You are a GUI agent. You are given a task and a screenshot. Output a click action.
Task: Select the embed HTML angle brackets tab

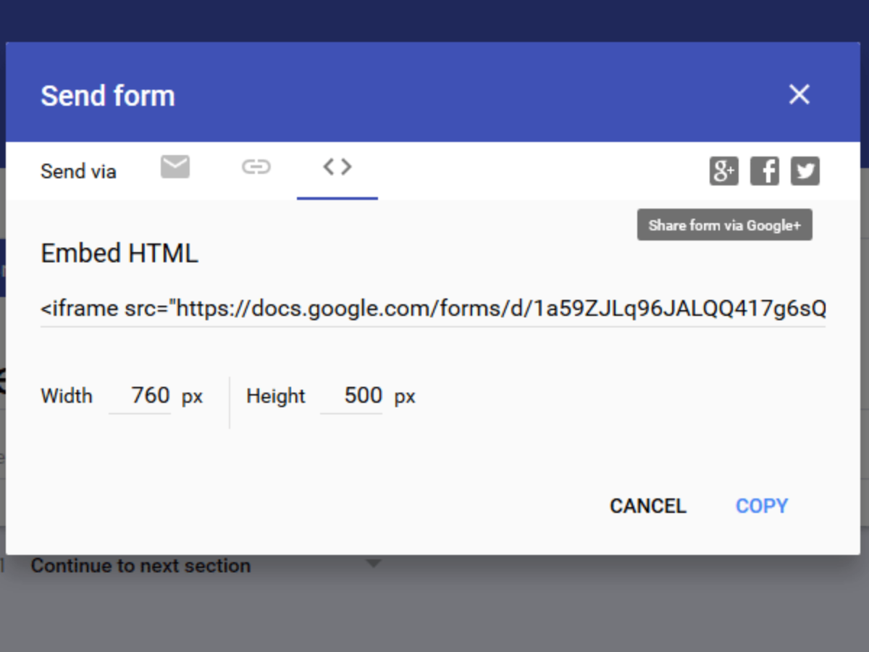[x=337, y=167]
